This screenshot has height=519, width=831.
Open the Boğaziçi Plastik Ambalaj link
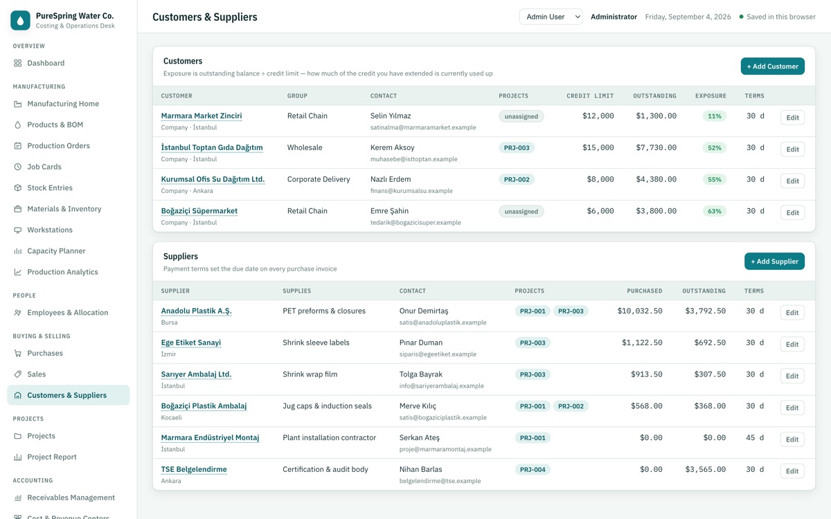[x=204, y=406]
